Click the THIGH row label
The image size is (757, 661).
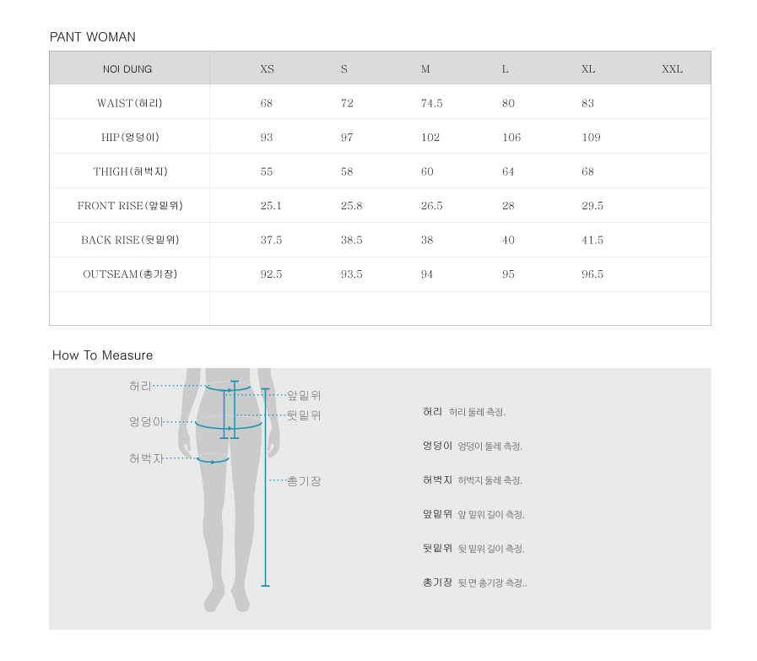(x=130, y=171)
